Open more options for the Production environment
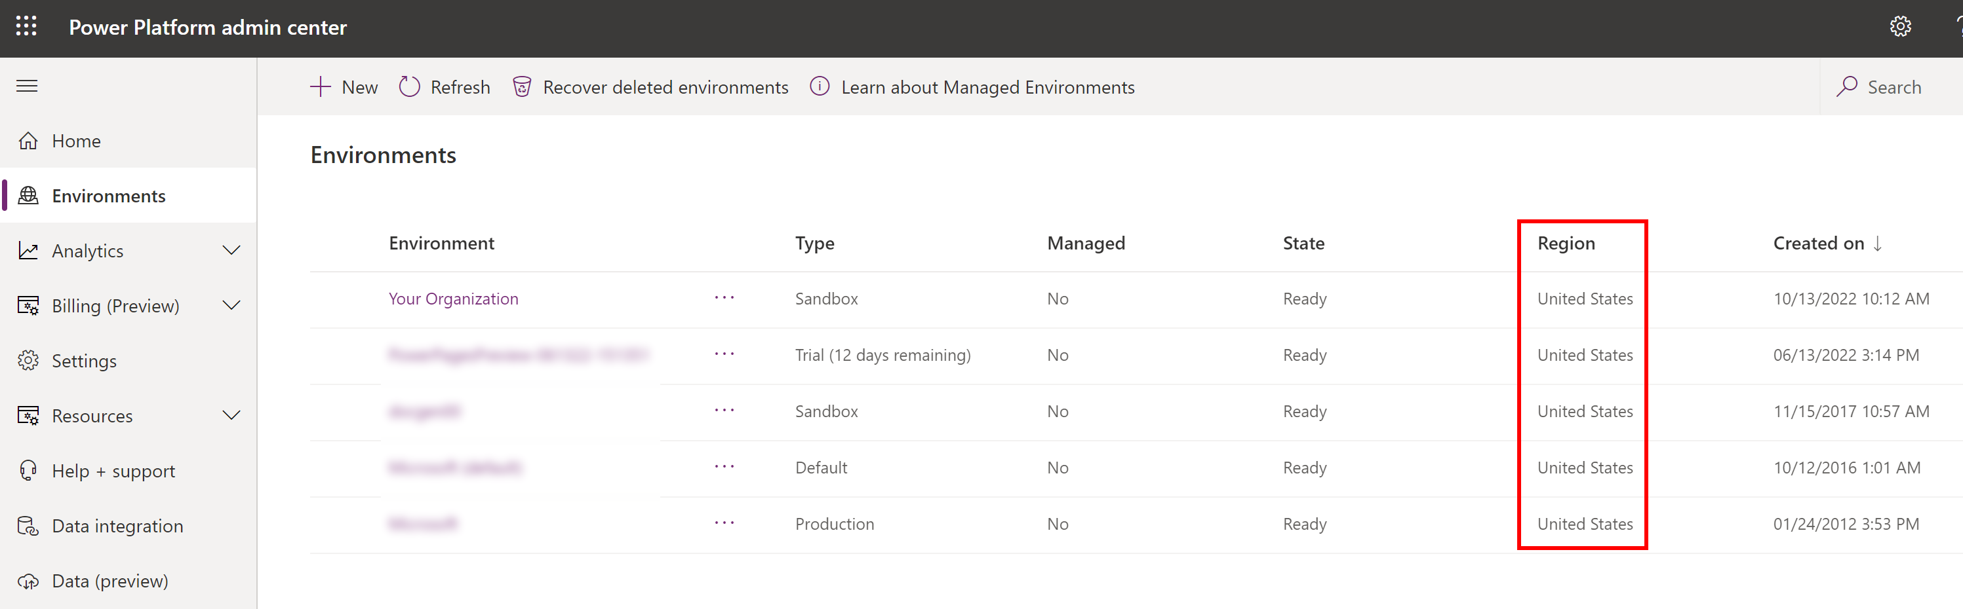The width and height of the screenshot is (1963, 609). [724, 523]
